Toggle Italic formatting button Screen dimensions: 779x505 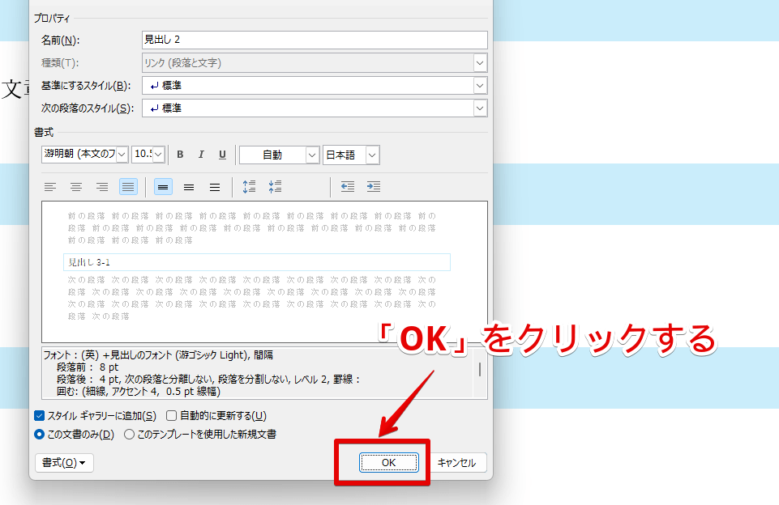point(201,155)
